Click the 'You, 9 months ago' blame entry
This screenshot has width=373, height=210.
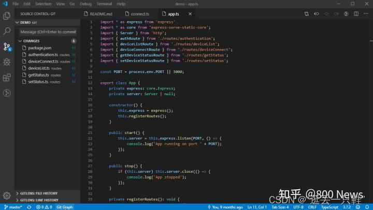[225, 207]
